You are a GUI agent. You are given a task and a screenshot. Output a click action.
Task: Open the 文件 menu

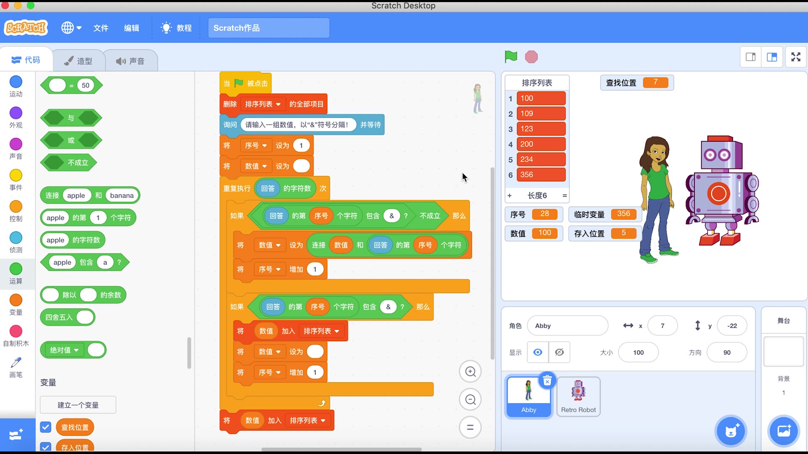click(x=101, y=28)
